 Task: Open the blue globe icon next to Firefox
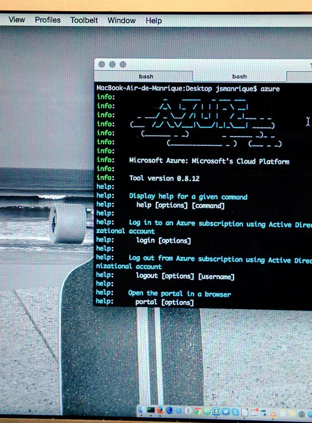coord(169,410)
